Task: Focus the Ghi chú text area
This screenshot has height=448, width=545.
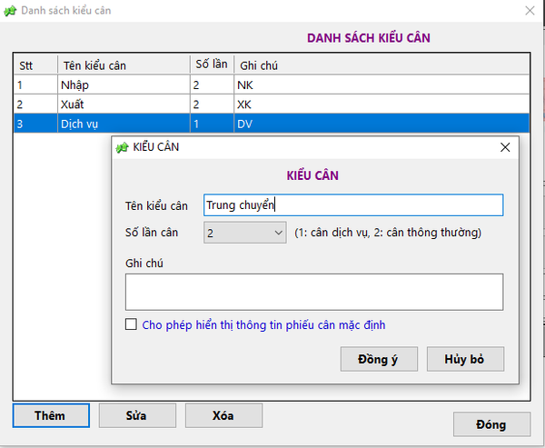Action: (314, 293)
